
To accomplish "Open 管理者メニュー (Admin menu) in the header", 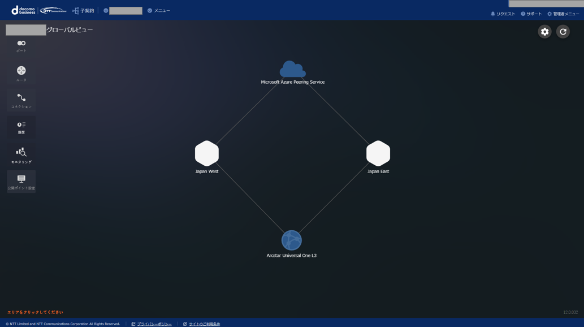I will click(563, 14).
